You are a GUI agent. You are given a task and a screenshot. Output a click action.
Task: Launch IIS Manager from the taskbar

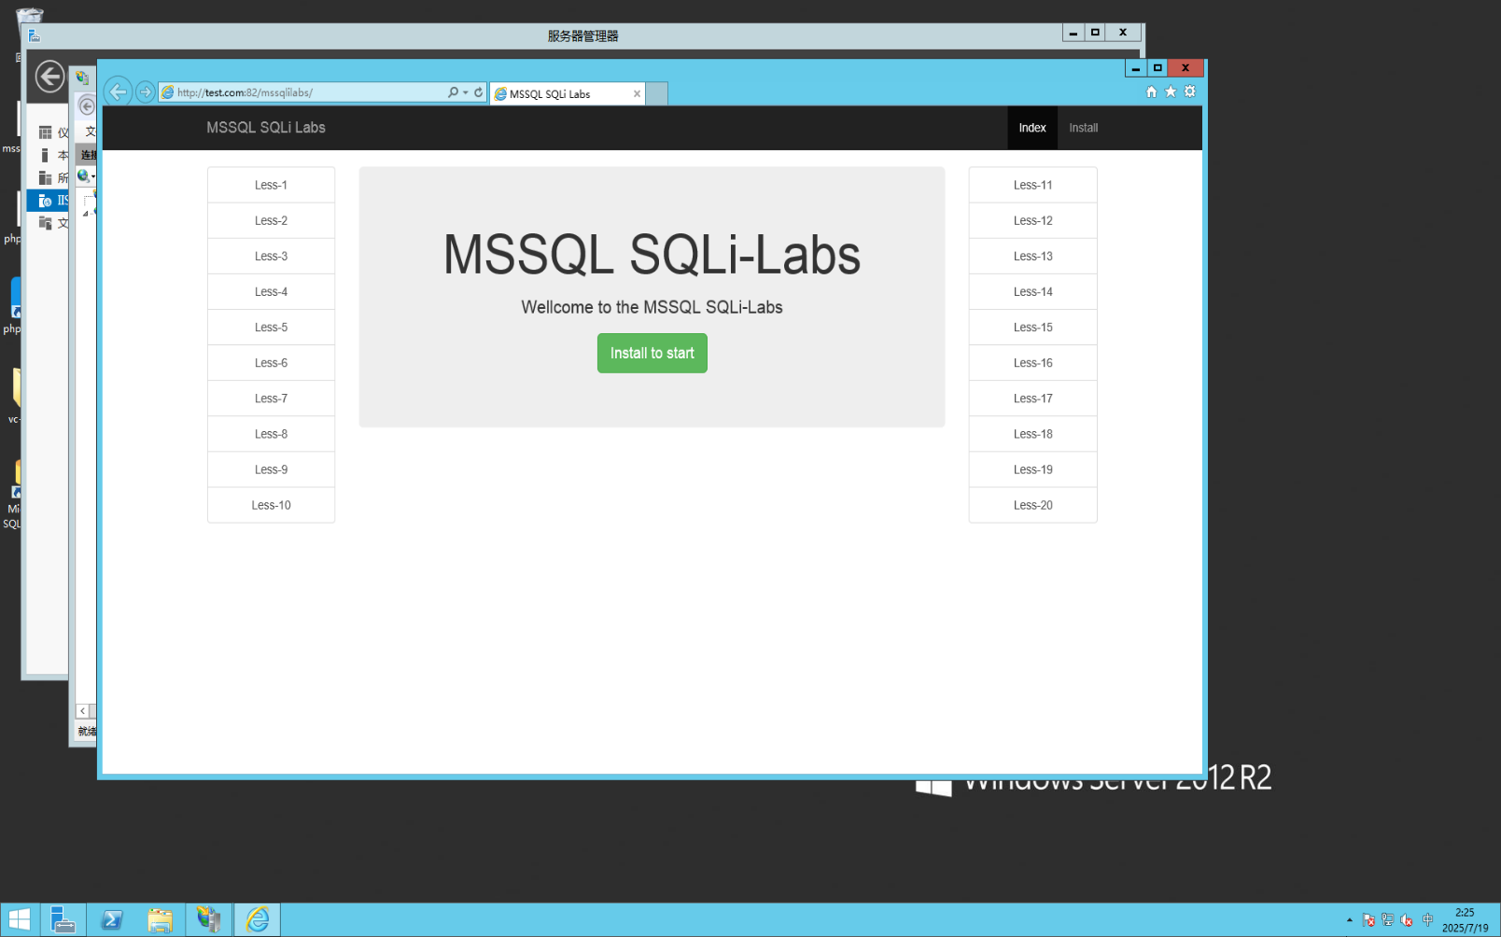(x=209, y=919)
